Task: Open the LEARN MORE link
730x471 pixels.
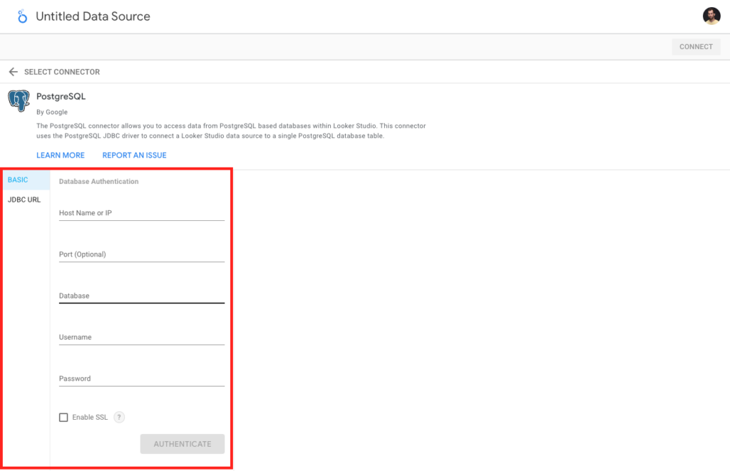Action: click(x=61, y=155)
